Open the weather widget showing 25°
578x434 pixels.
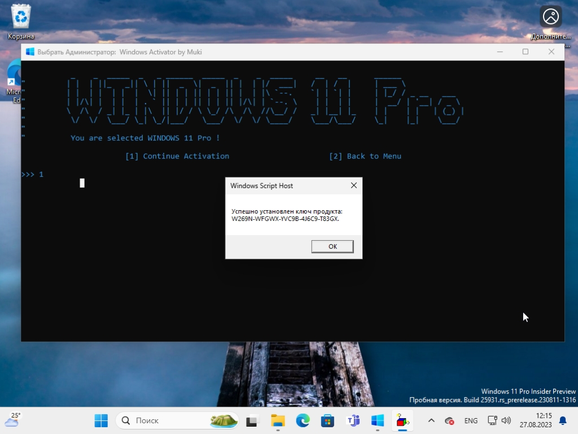[12, 420]
